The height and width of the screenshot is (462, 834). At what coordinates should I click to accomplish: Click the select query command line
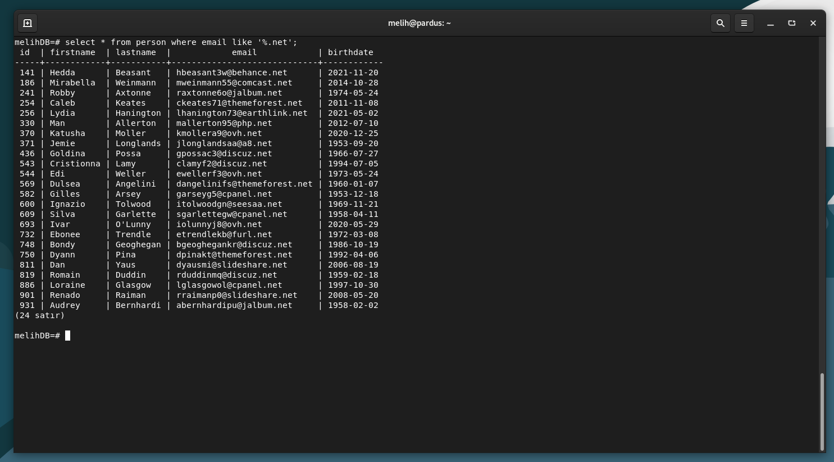tap(156, 42)
